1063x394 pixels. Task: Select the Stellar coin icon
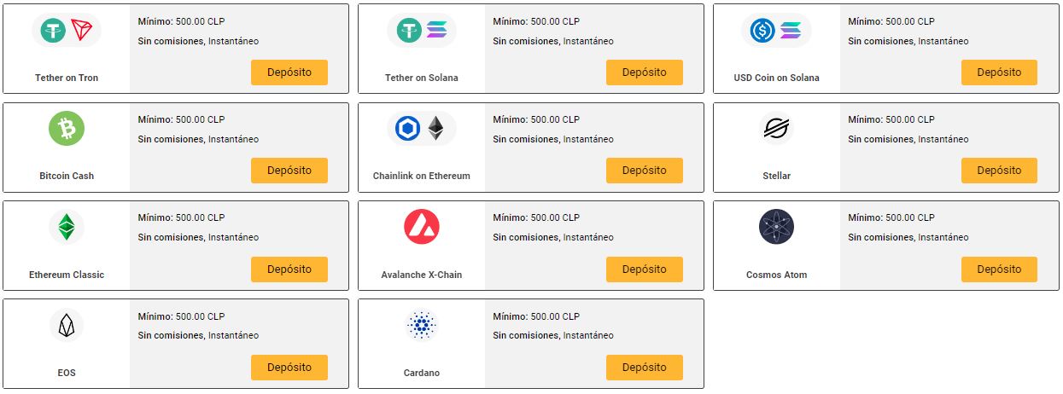click(x=776, y=129)
